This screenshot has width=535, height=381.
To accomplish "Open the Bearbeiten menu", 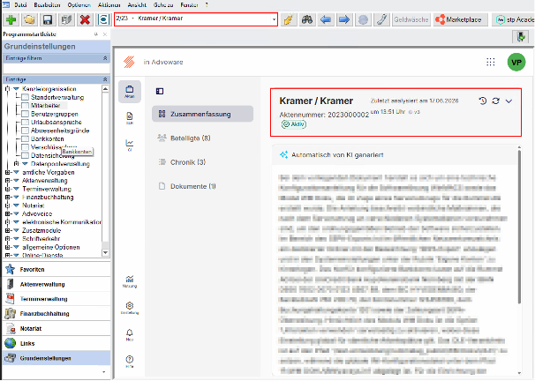I will coord(47,5).
